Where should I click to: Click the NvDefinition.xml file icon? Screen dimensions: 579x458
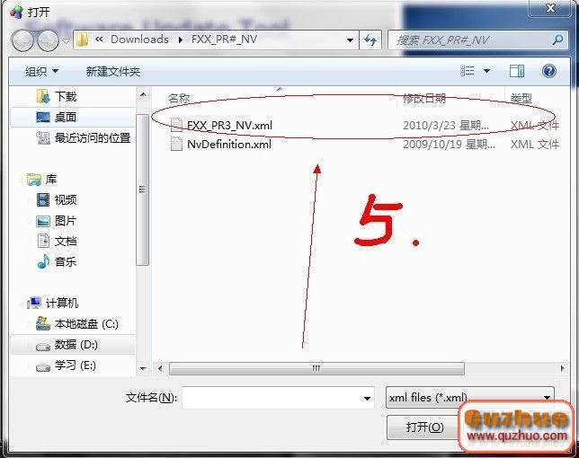(x=176, y=144)
